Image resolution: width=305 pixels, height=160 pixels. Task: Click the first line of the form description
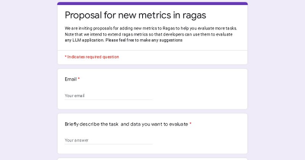pos(151,29)
